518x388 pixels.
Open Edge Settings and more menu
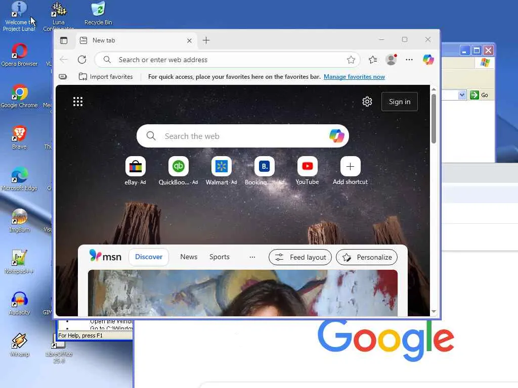click(409, 60)
